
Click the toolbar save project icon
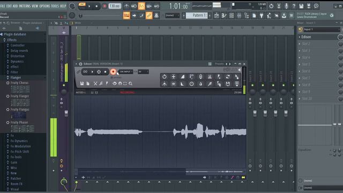coord(301,6)
